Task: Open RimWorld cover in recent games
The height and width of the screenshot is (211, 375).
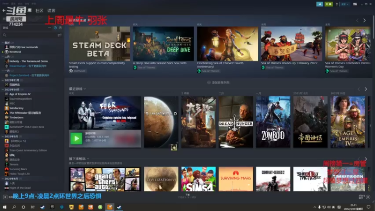Action: [161, 122]
